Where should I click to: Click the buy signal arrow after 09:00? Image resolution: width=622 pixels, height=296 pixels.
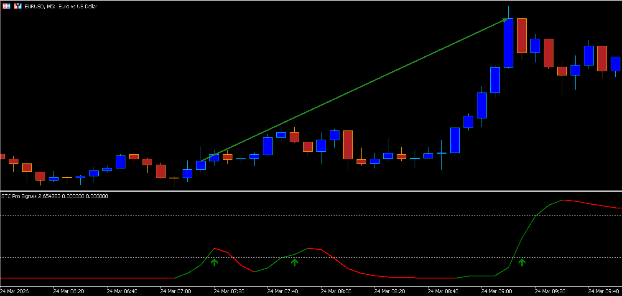522,262
